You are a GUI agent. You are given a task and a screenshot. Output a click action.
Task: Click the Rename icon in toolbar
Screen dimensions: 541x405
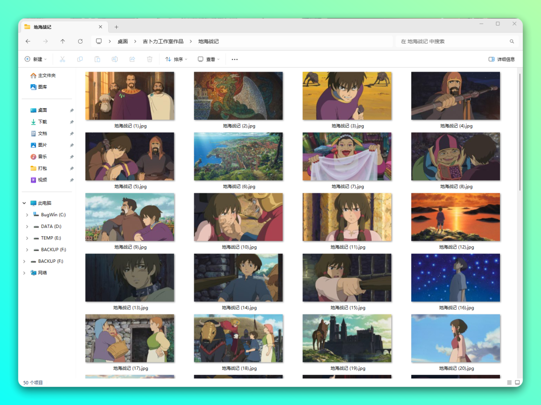point(115,59)
